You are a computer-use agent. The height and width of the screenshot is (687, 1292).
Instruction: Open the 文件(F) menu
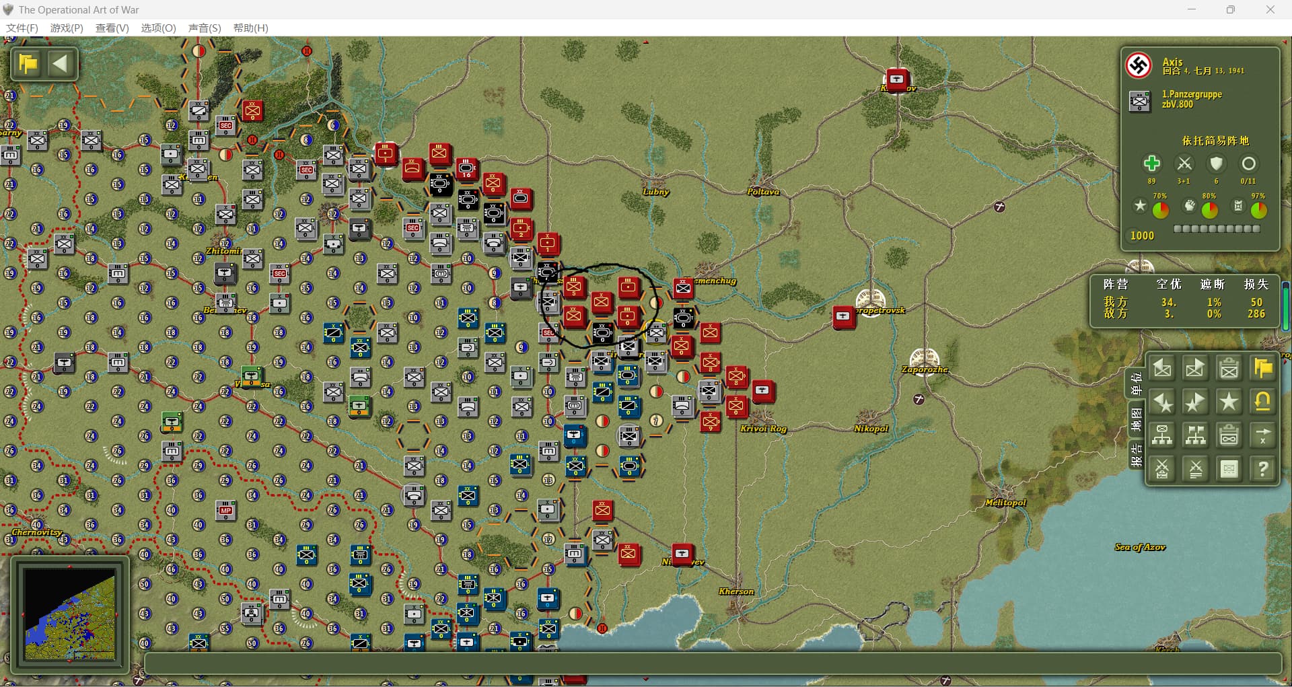[22, 28]
